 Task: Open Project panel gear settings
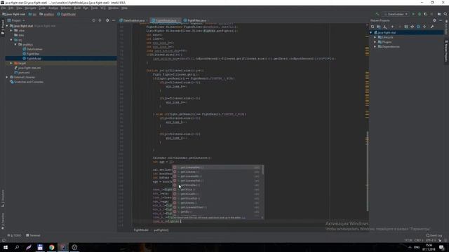107,20
